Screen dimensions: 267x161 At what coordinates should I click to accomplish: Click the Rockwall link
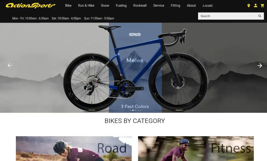tap(140, 6)
